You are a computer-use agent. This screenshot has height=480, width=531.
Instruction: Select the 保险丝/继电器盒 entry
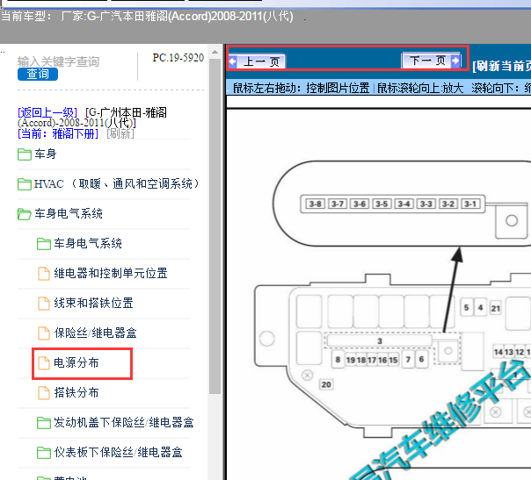(95, 333)
